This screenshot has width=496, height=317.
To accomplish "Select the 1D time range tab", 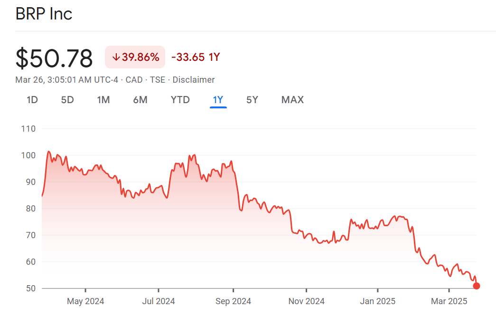I will 32,100.
